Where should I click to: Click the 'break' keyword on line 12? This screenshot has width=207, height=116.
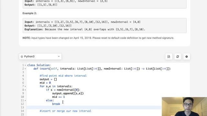[56, 104]
